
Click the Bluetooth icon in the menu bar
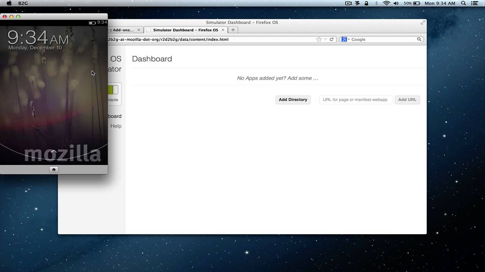pos(376,3)
